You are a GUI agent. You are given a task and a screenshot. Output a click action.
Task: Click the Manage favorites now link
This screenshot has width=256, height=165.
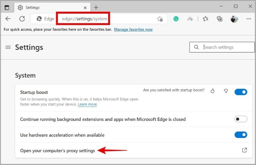(x=133, y=29)
